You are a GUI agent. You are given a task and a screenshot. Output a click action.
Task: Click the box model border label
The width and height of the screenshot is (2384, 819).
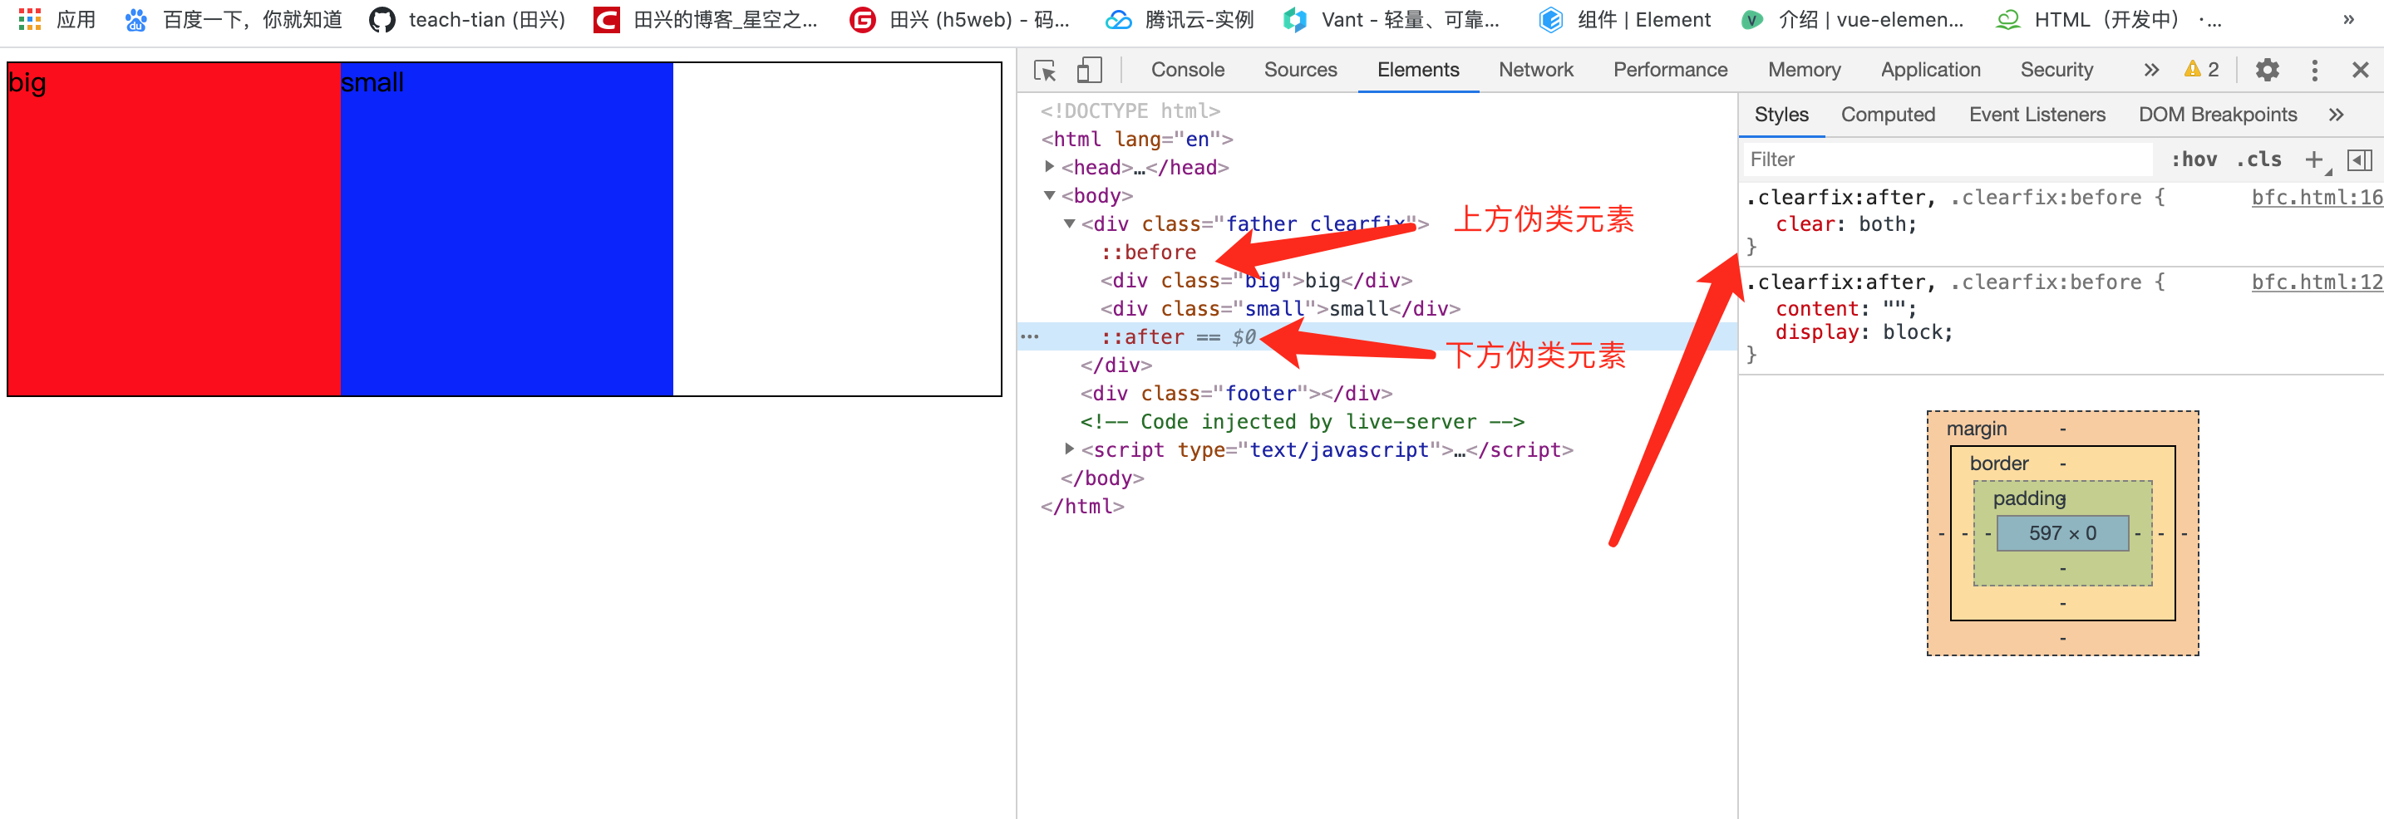(x=1998, y=464)
